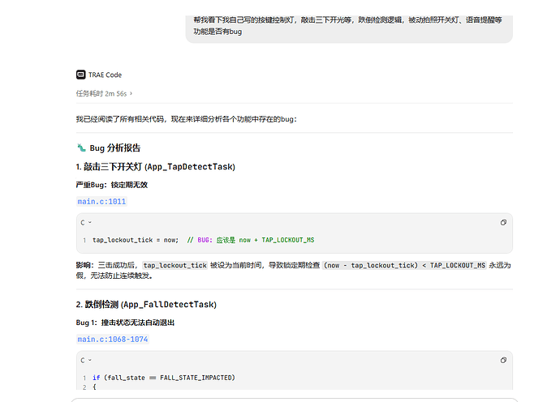The width and height of the screenshot is (560, 402).
Task: Select heading 跌倒检测 (App_FallDetectTask)
Action: pyautogui.click(x=146, y=304)
